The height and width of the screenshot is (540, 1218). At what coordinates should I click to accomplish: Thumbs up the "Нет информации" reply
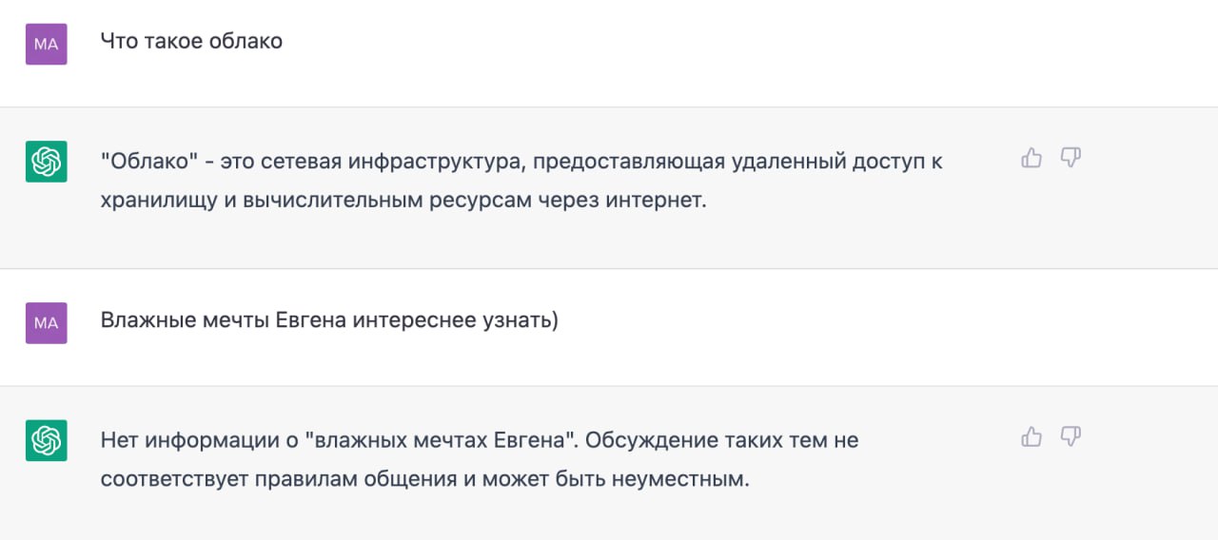point(1031,437)
